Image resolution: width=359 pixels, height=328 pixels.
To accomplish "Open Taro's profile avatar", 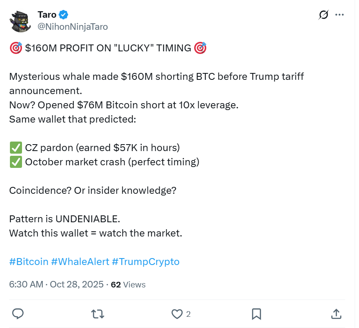I will pyautogui.click(x=20, y=21).
